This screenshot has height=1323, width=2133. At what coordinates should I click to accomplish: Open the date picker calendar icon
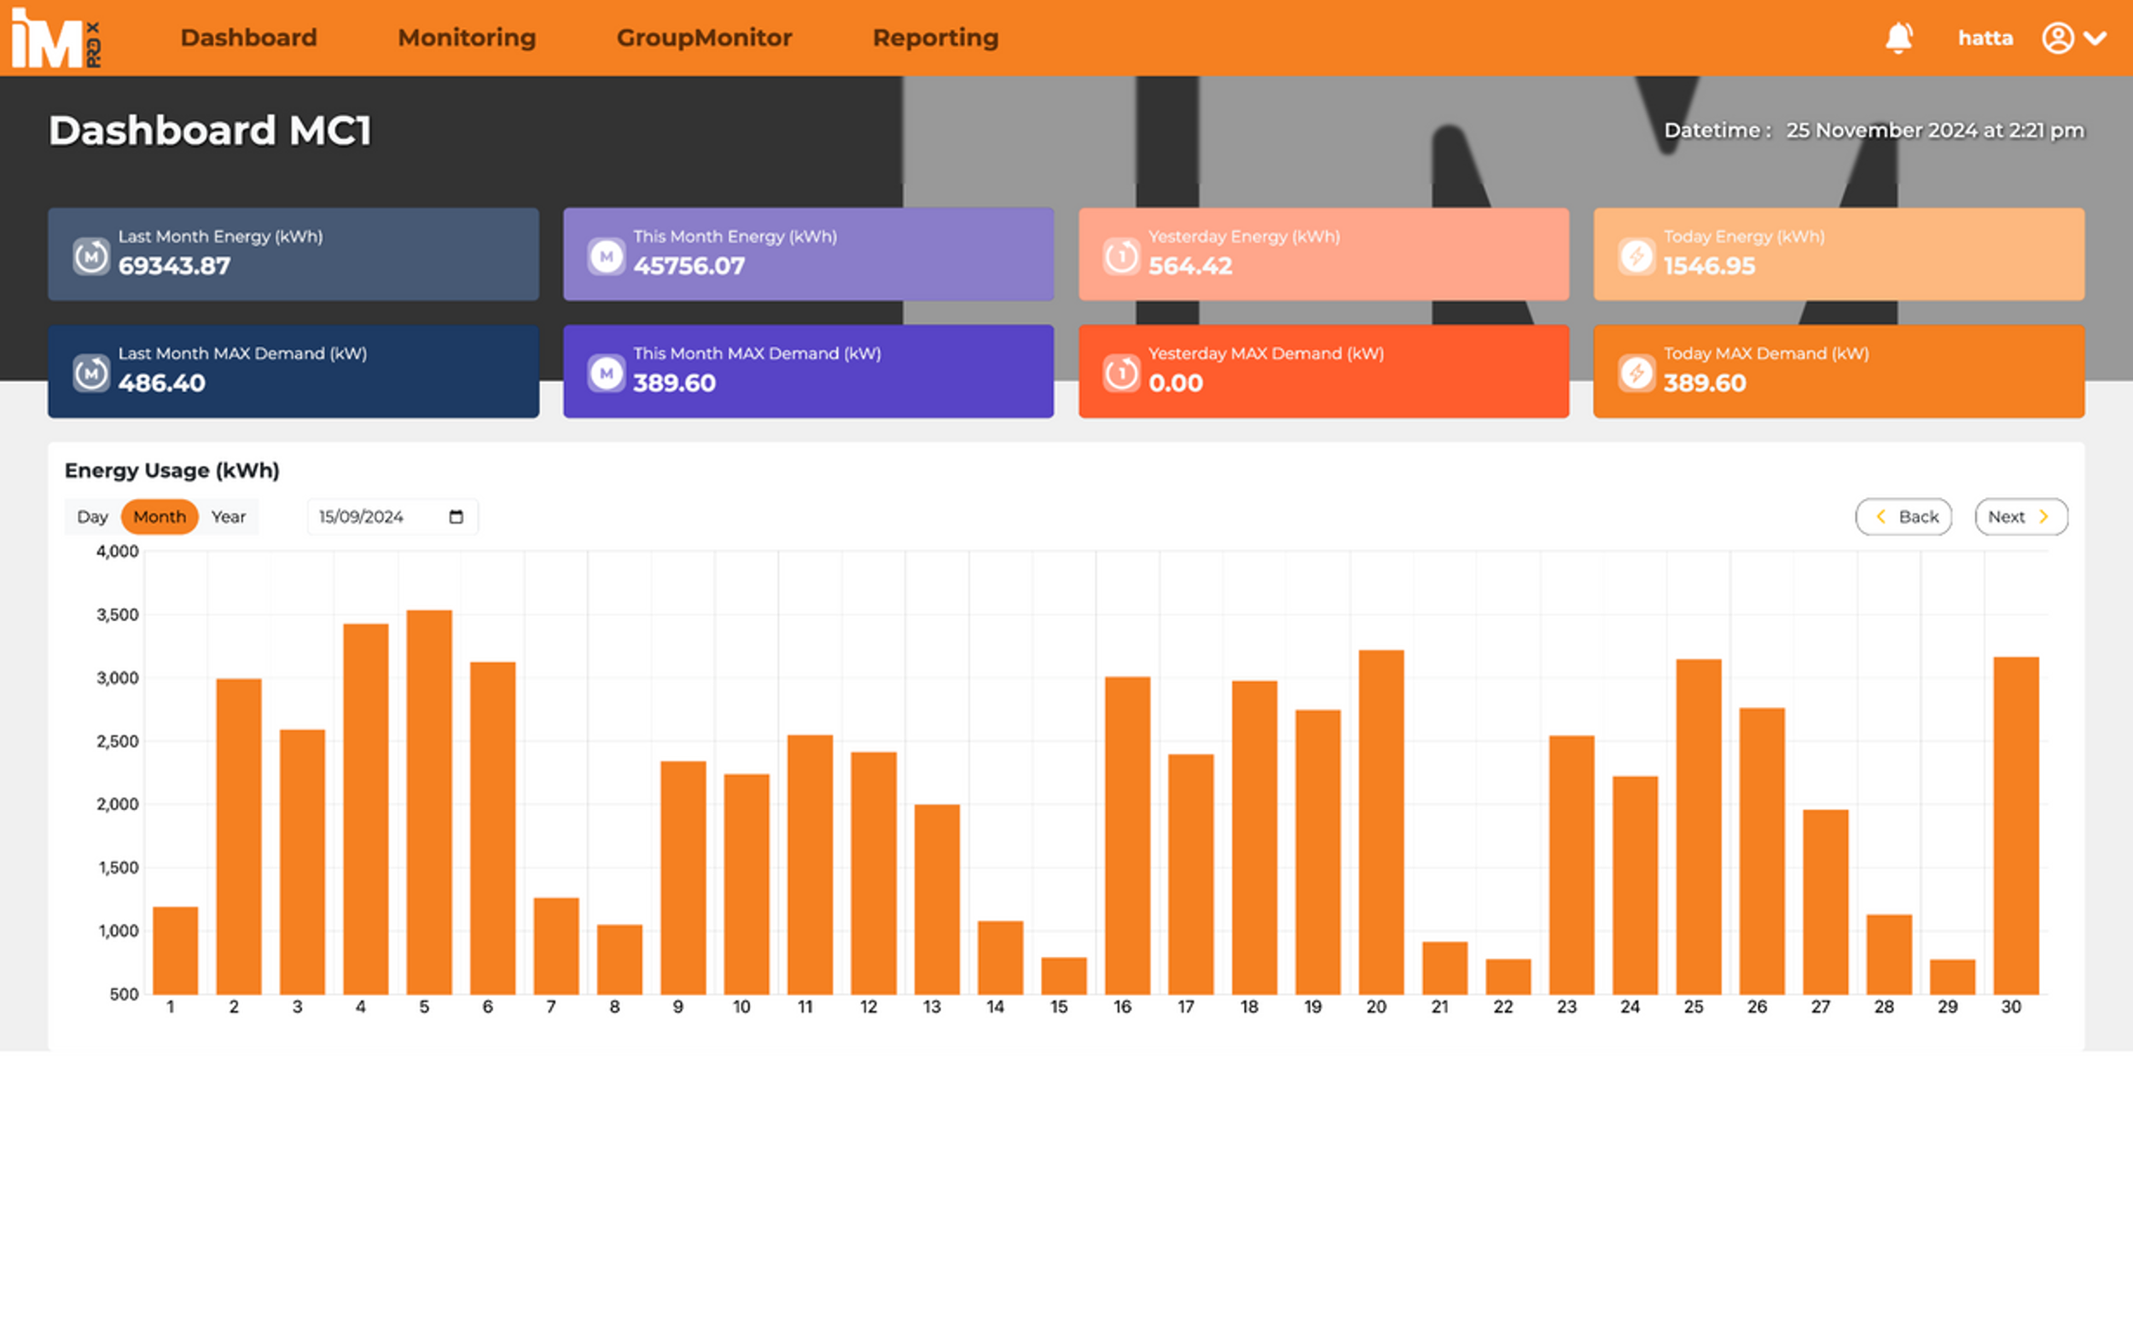[456, 517]
